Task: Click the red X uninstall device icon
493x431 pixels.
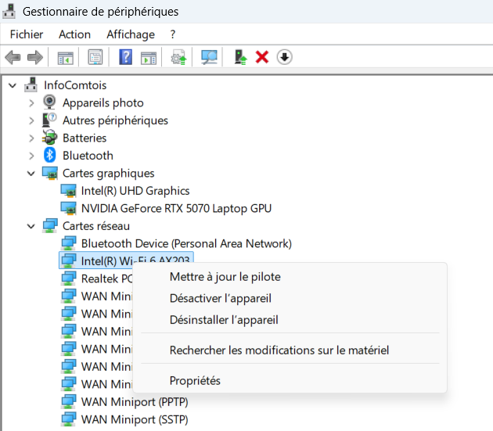Action: pos(262,57)
